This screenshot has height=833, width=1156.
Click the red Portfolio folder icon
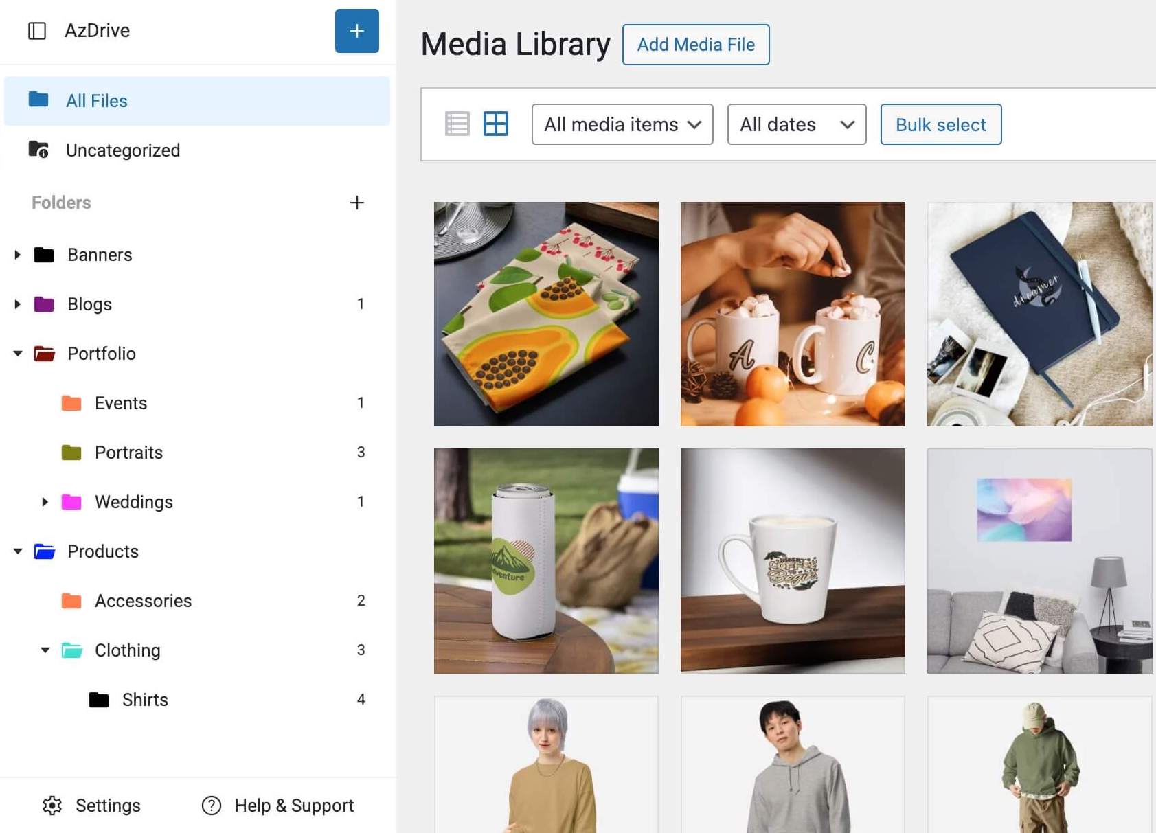tap(45, 354)
